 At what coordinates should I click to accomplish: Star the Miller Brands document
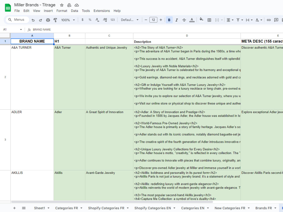tap(62, 5)
